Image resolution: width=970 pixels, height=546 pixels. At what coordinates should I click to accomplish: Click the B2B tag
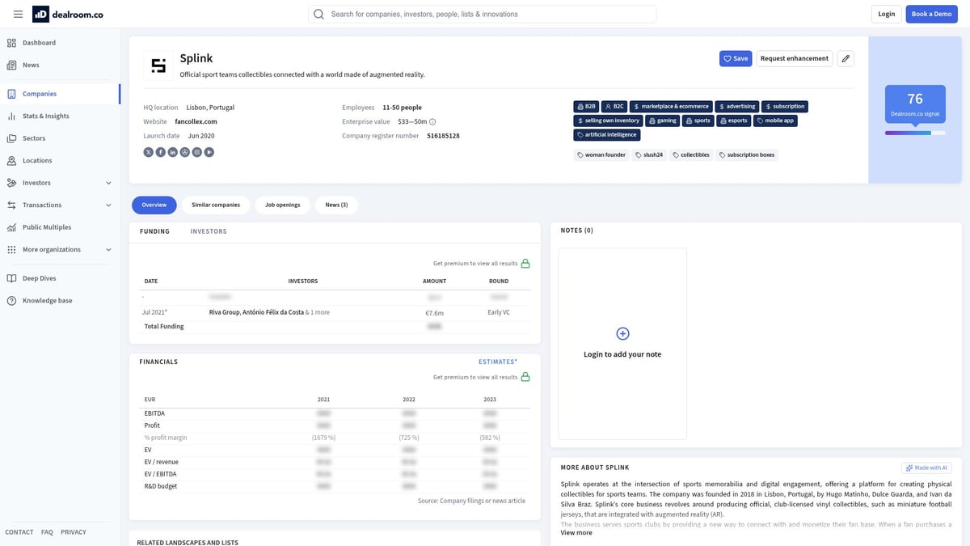(x=586, y=106)
